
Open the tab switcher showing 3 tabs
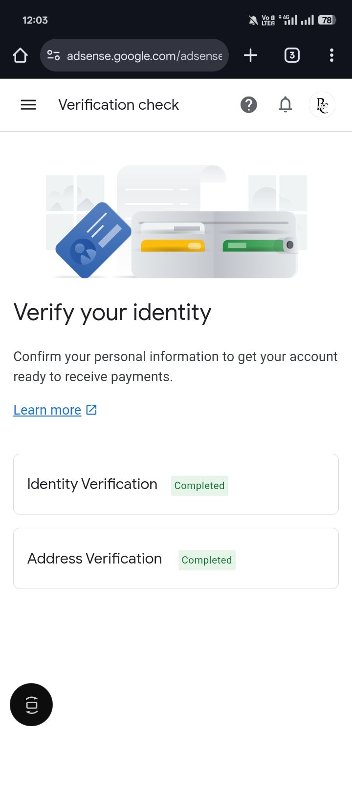pos(292,55)
